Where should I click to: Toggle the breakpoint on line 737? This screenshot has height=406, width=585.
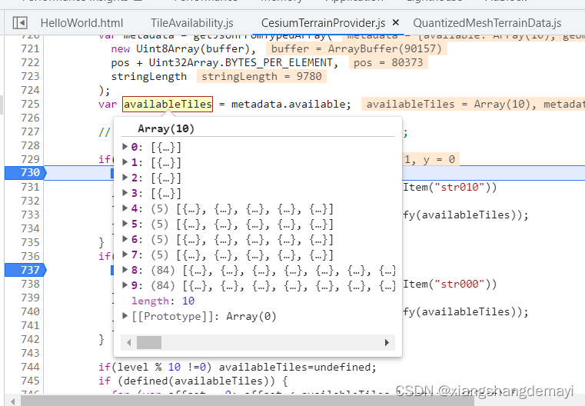(25, 270)
